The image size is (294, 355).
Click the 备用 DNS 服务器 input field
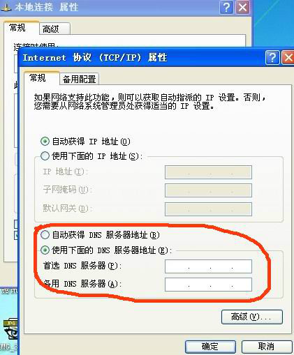[x=208, y=285]
